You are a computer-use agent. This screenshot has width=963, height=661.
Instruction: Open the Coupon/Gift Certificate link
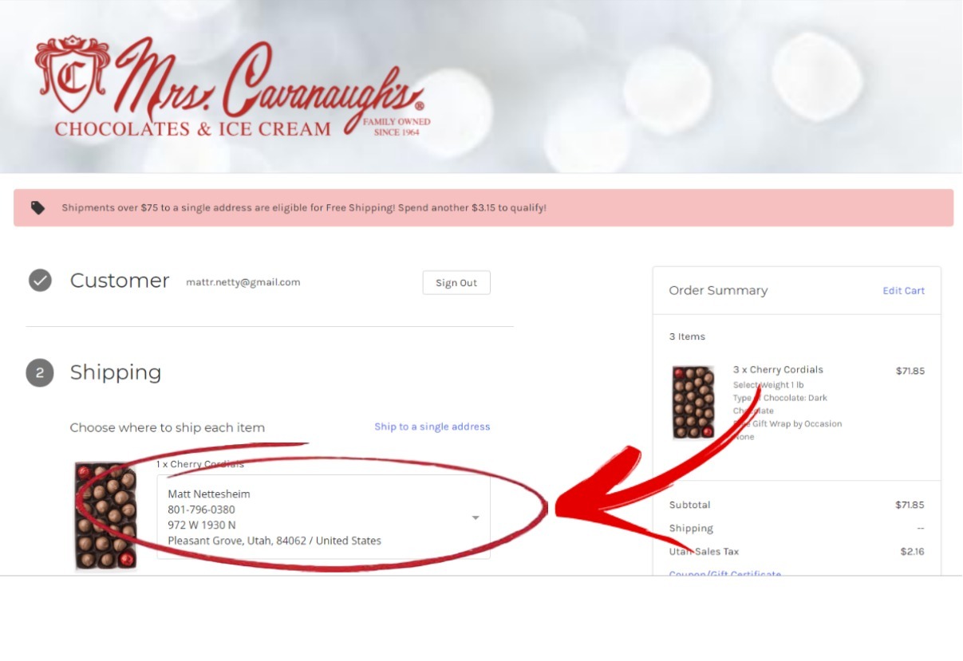725,574
